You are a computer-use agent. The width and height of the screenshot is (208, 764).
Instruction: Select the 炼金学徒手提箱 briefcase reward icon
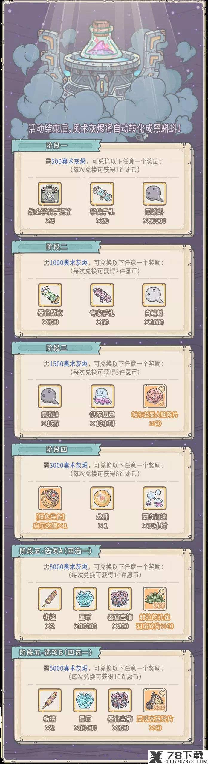50,193
